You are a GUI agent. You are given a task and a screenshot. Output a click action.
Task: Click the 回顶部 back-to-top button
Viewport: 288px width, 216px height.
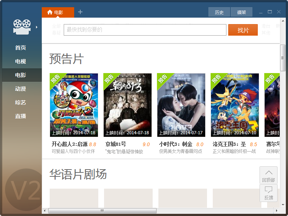269,175
